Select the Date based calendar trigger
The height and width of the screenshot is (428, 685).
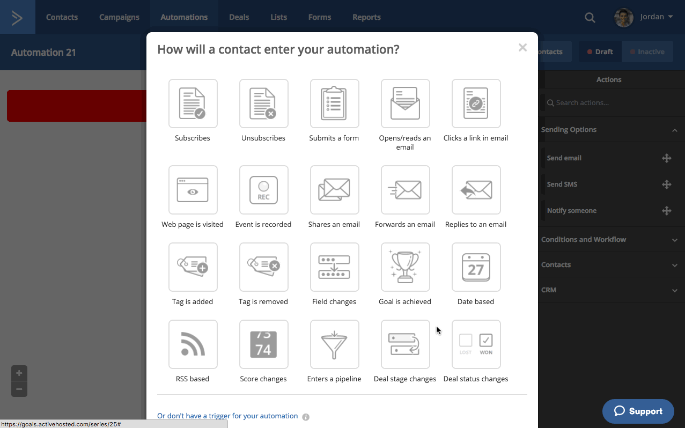(x=476, y=267)
